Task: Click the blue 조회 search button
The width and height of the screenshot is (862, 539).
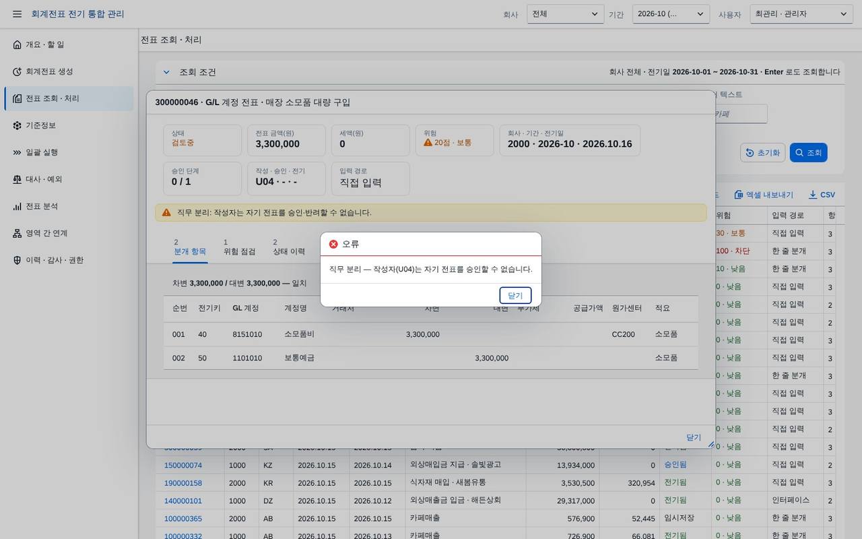Action: pyautogui.click(x=808, y=153)
